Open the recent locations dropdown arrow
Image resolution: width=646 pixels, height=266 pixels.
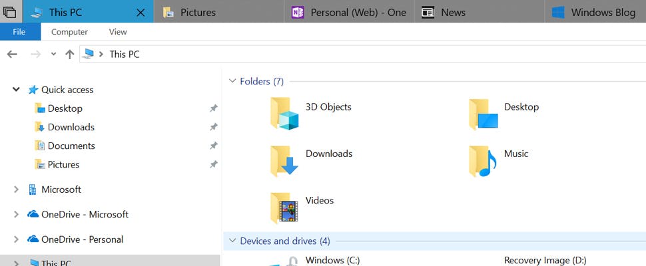tap(53, 55)
